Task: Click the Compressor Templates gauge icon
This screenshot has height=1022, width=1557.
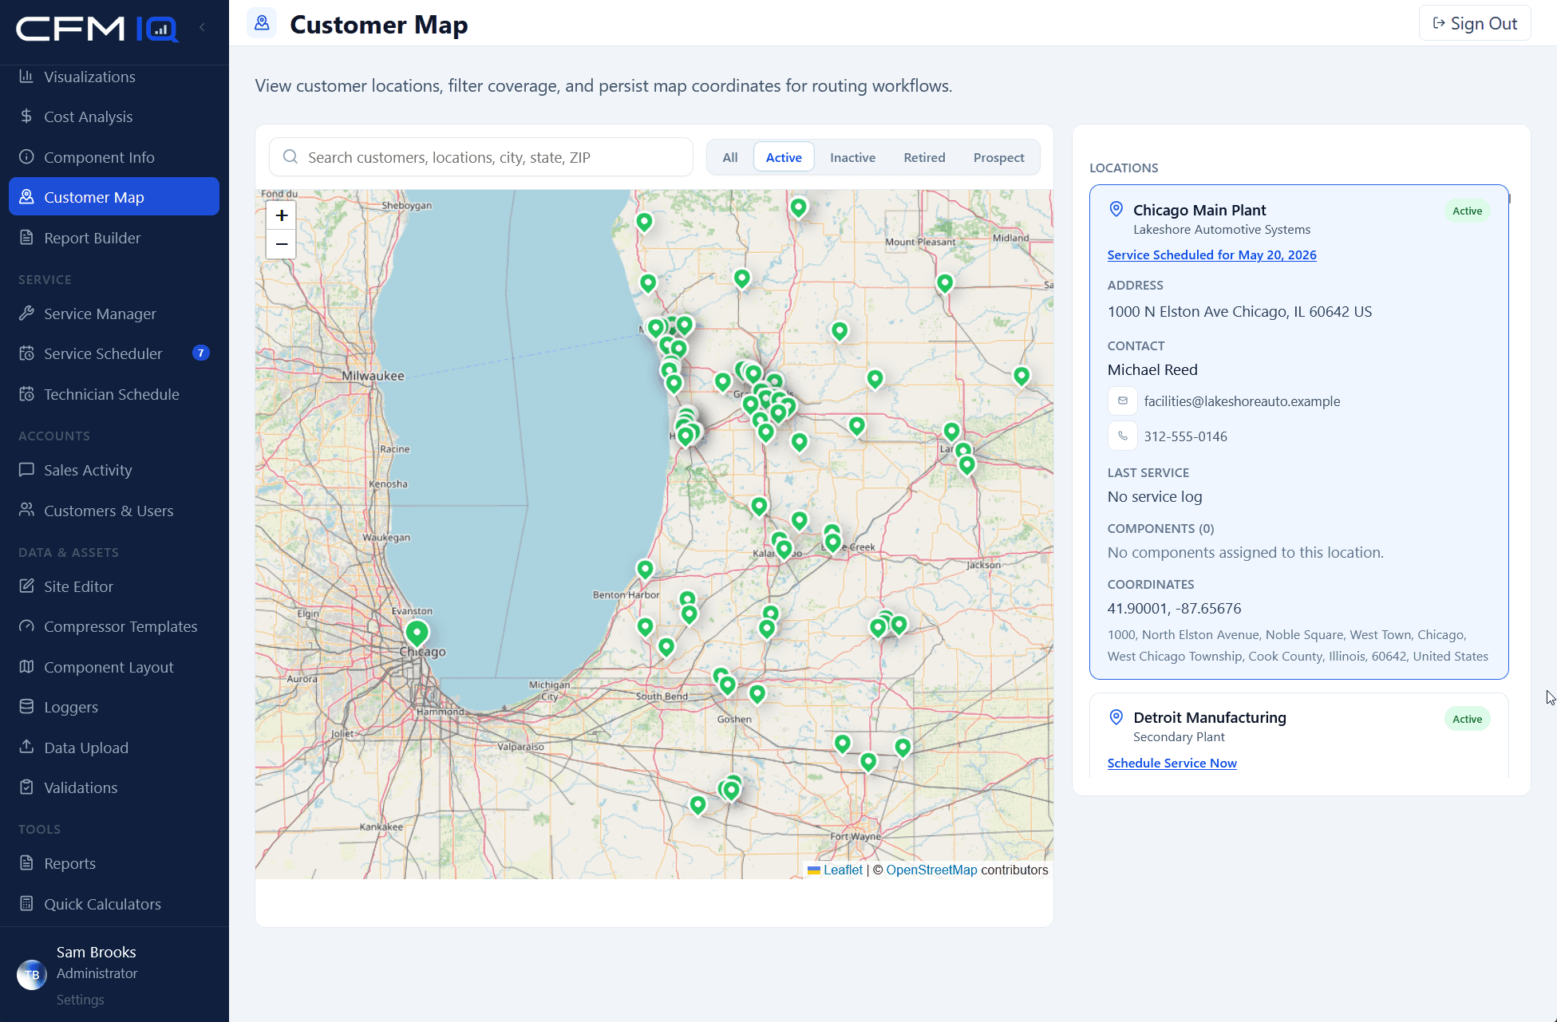Action: (x=26, y=626)
